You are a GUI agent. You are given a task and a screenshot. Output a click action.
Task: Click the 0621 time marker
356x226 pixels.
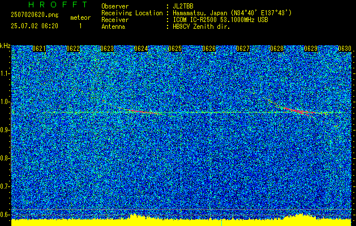click(39, 49)
